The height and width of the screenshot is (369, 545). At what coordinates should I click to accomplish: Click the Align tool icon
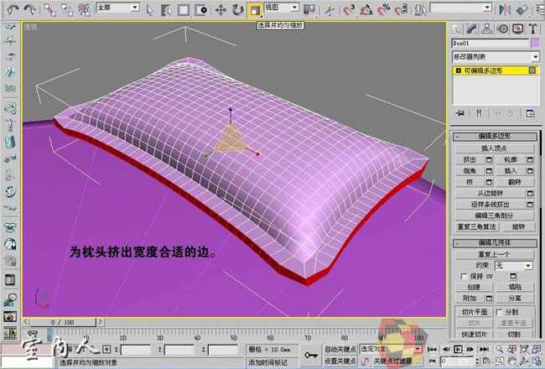pyautogui.click(x=522, y=9)
